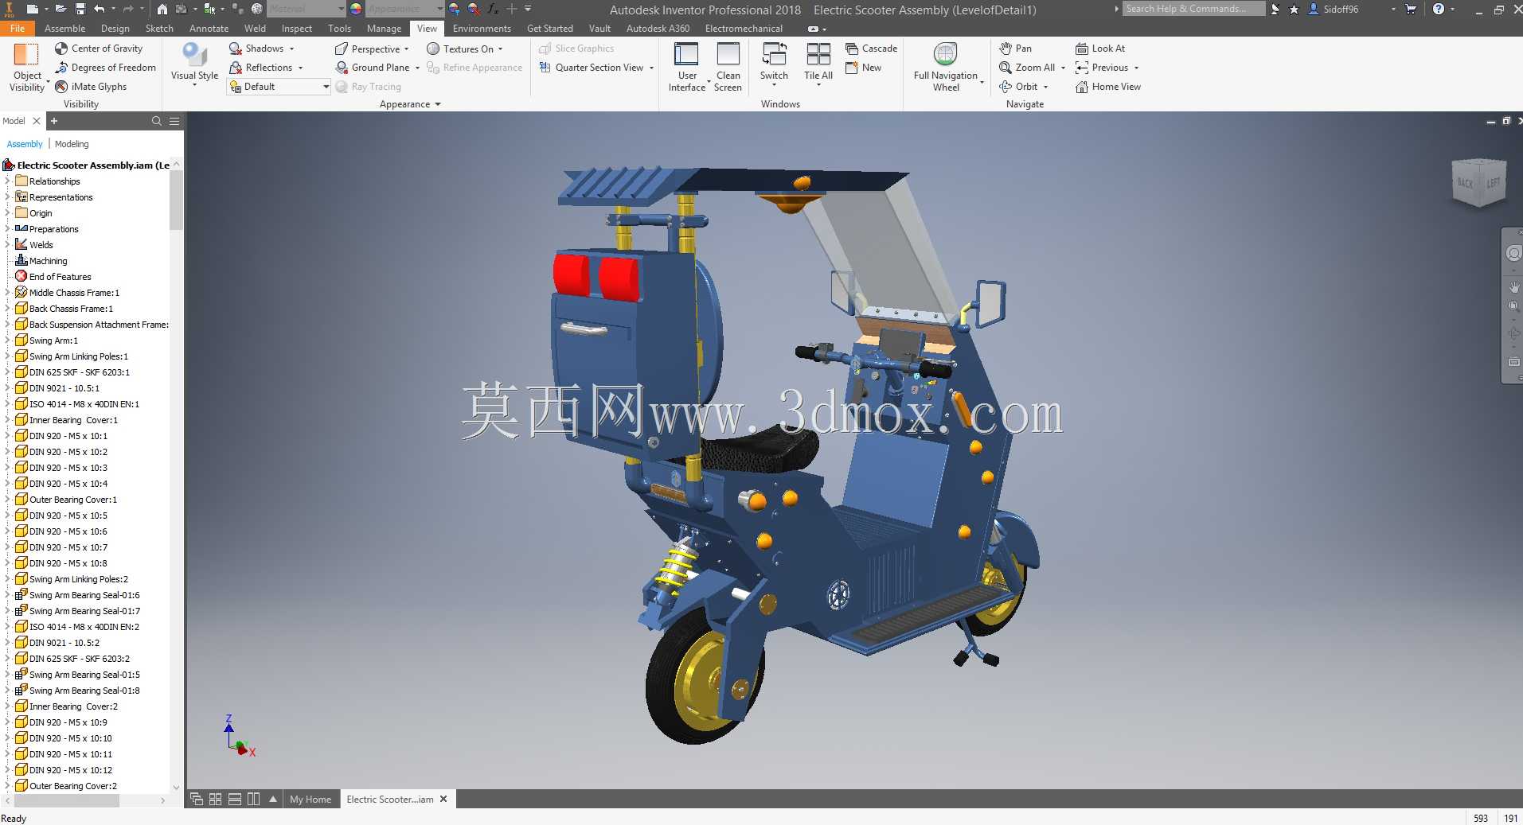This screenshot has height=825, width=1523.
Task: Close the Electric Scooter document tab
Action: point(444,799)
